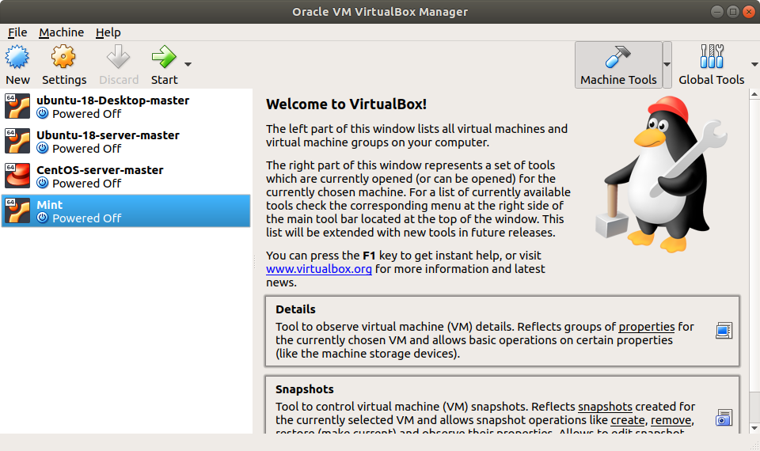Open the www.virtualbox.org link
Viewport: 760px width, 451px height.
(319, 269)
